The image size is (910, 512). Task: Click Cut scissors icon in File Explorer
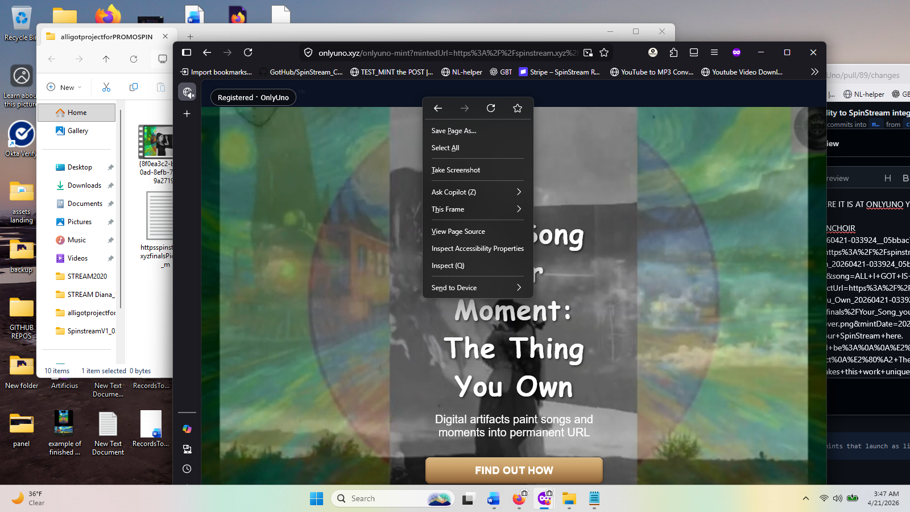pos(106,87)
